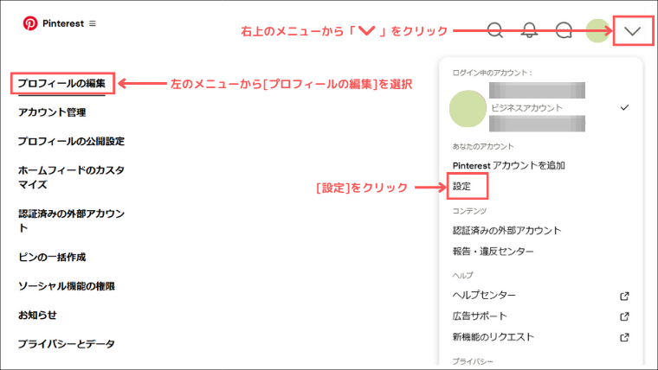Click external link icon beside 新機能のリクエスト

(x=624, y=337)
